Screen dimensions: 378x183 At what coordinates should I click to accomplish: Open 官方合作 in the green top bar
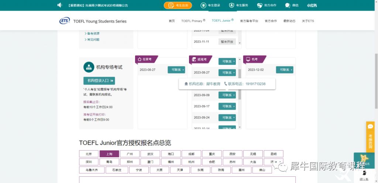(x=267, y=5)
